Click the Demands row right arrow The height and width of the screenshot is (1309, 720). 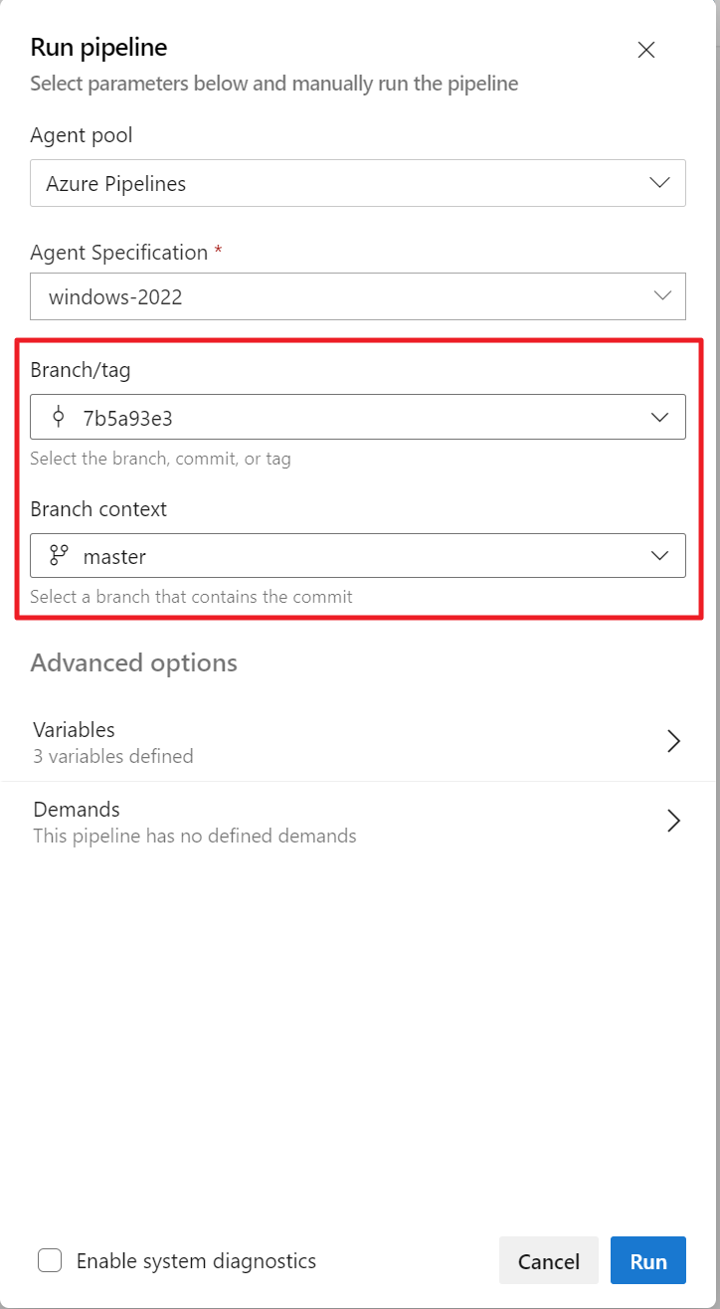point(673,821)
